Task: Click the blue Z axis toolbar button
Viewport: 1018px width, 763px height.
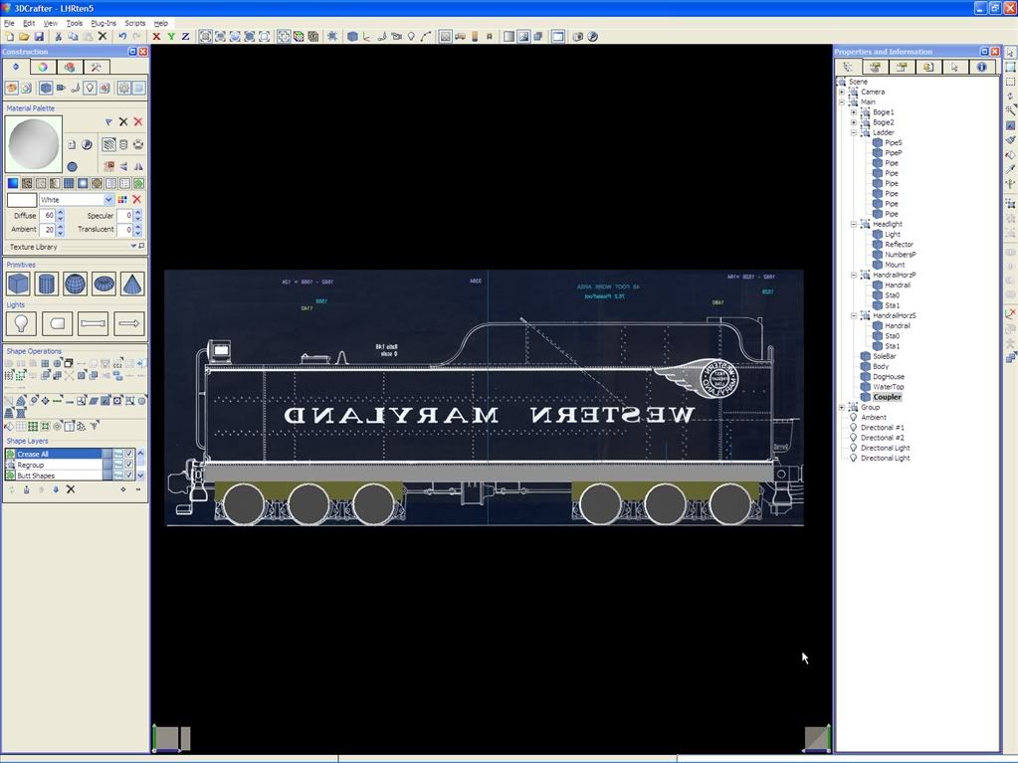Action: tap(185, 37)
